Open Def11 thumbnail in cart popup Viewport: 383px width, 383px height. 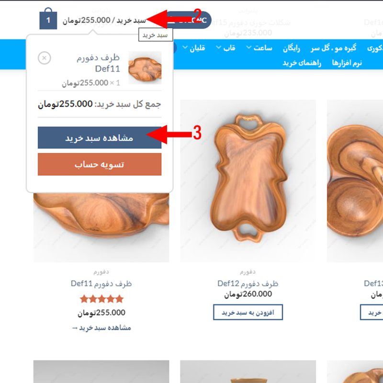145,68
